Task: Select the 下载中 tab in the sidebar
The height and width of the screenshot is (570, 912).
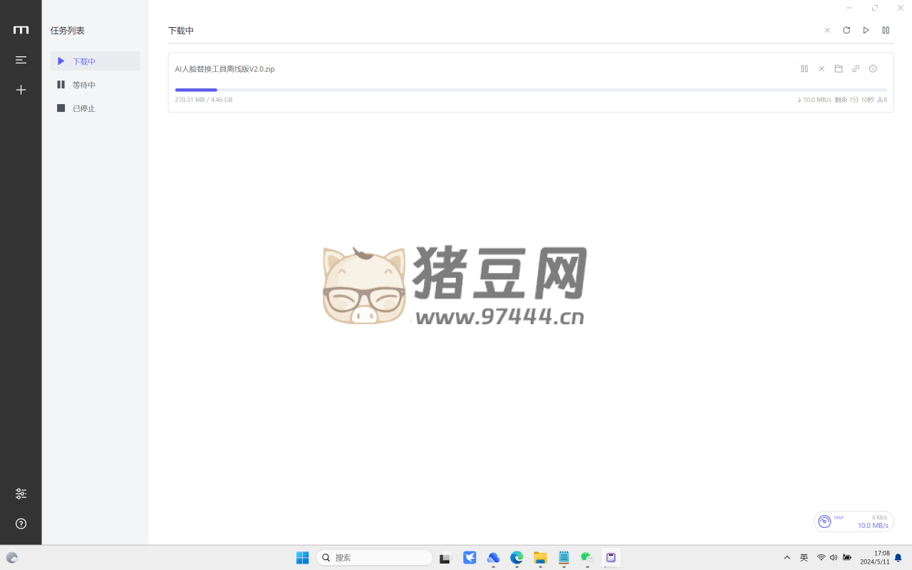Action: point(83,61)
